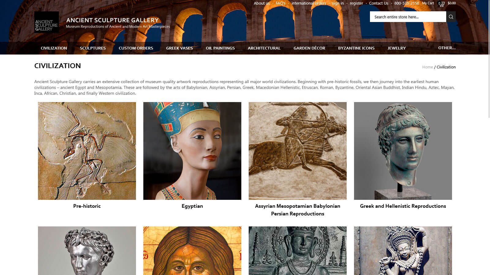Image resolution: width=490 pixels, height=275 pixels.
Task: Select the GREEK VASES menu item
Action: click(x=179, y=48)
